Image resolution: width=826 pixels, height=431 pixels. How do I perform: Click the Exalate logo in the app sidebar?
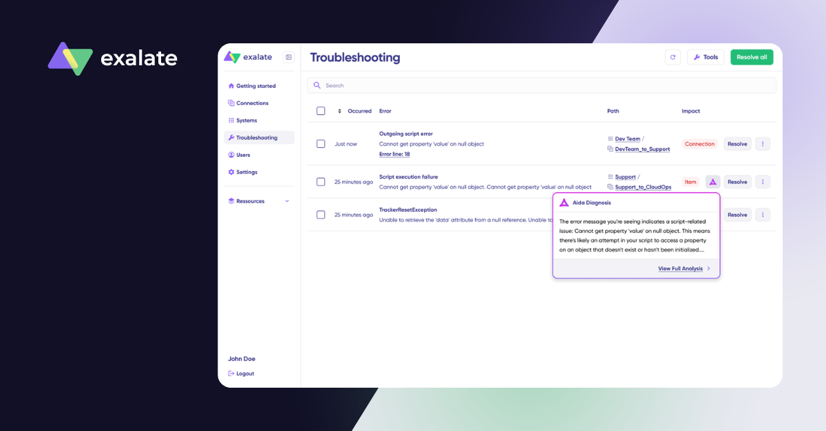click(248, 57)
